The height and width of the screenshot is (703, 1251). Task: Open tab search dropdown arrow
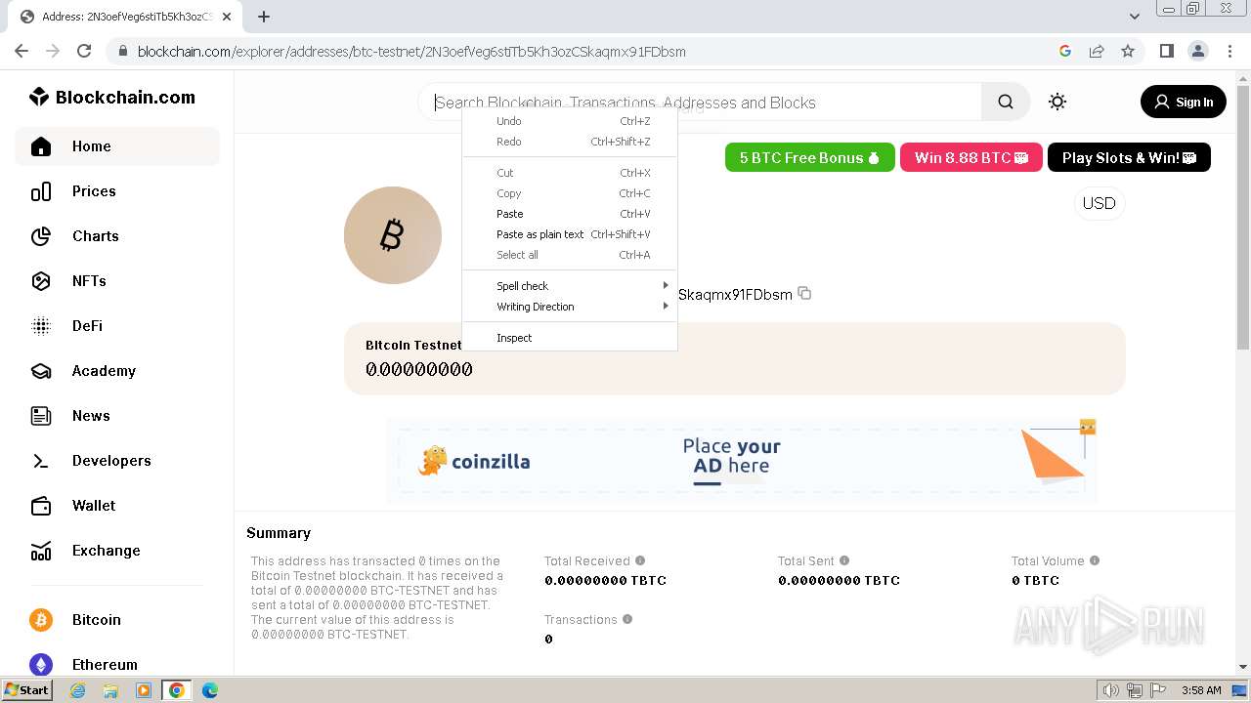pyautogui.click(x=1135, y=17)
